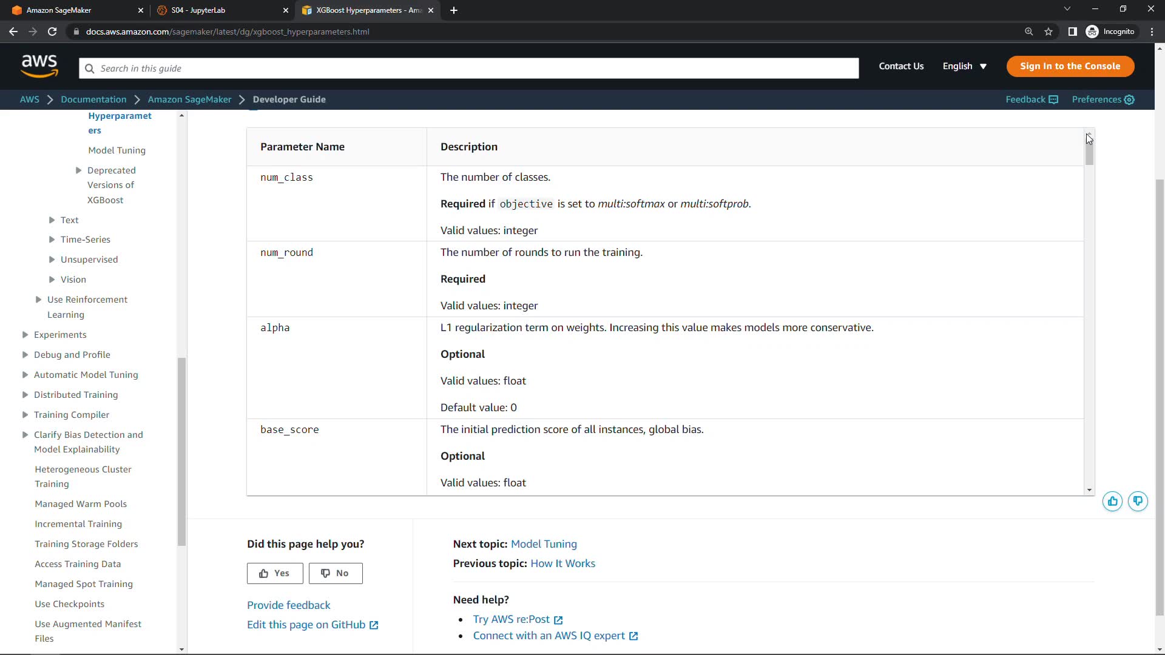This screenshot has height=655, width=1165.
Task: Click the guide search field
Action: [x=468, y=69]
